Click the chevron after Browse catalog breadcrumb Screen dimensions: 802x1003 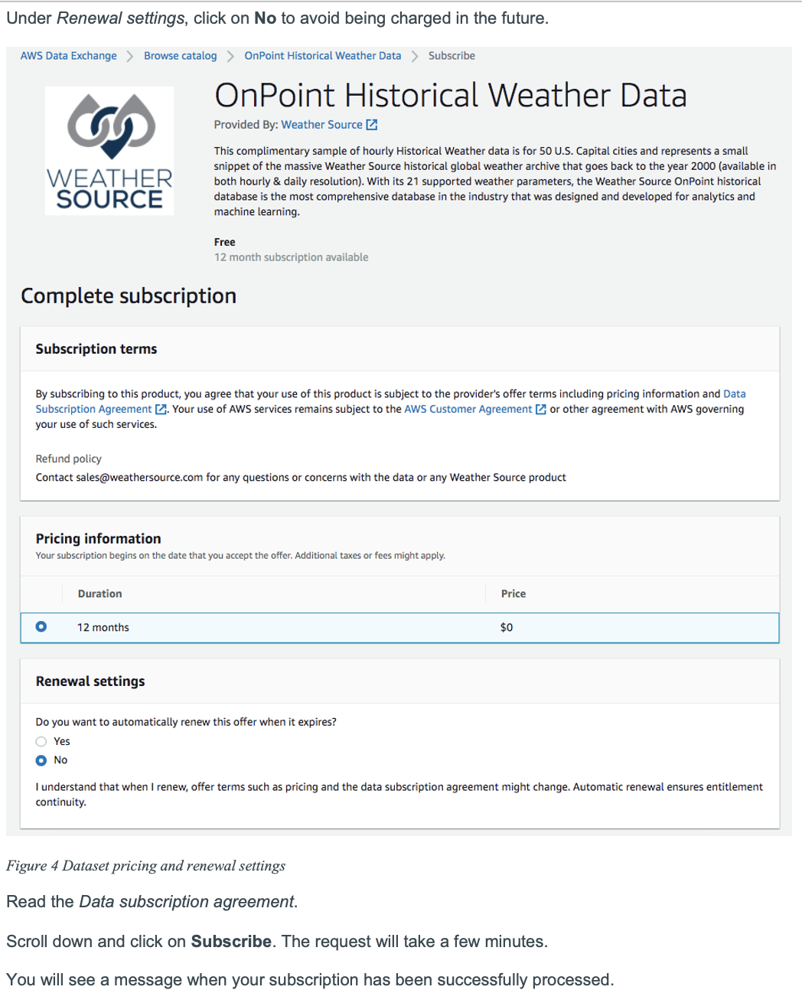pos(230,55)
